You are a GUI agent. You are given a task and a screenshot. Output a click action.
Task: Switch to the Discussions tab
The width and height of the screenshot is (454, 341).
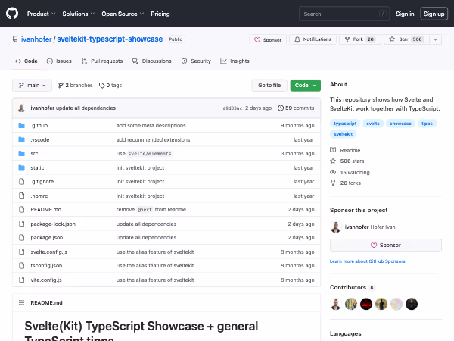pyautogui.click(x=152, y=61)
